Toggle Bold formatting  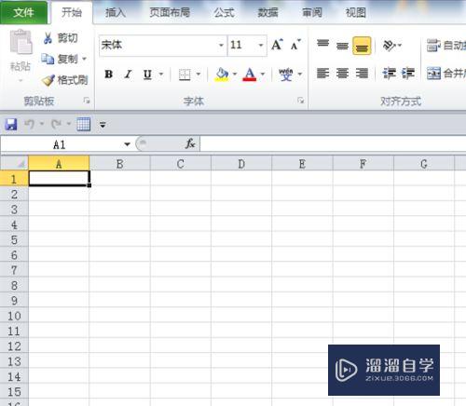[x=109, y=74]
